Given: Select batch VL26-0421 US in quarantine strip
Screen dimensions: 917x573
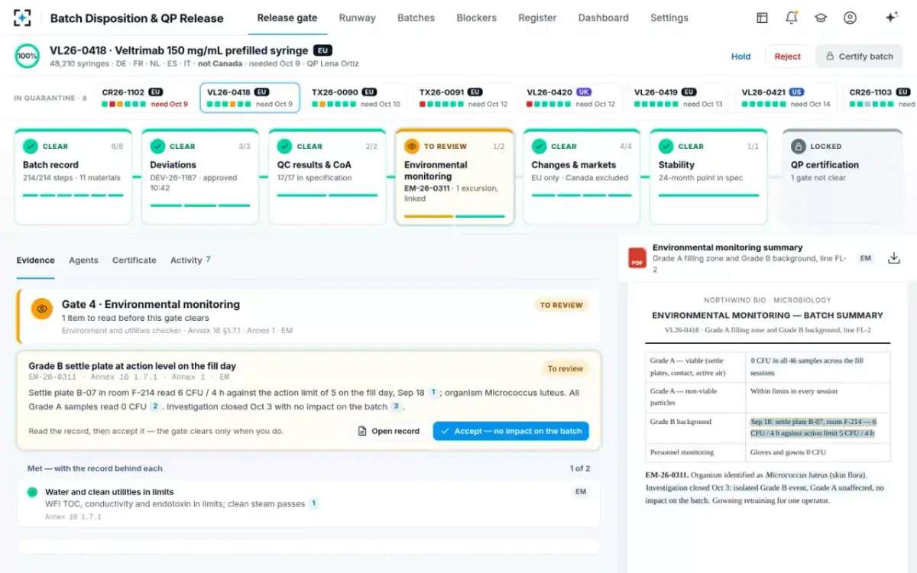Looking at the screenshot, I should [786, 98].
